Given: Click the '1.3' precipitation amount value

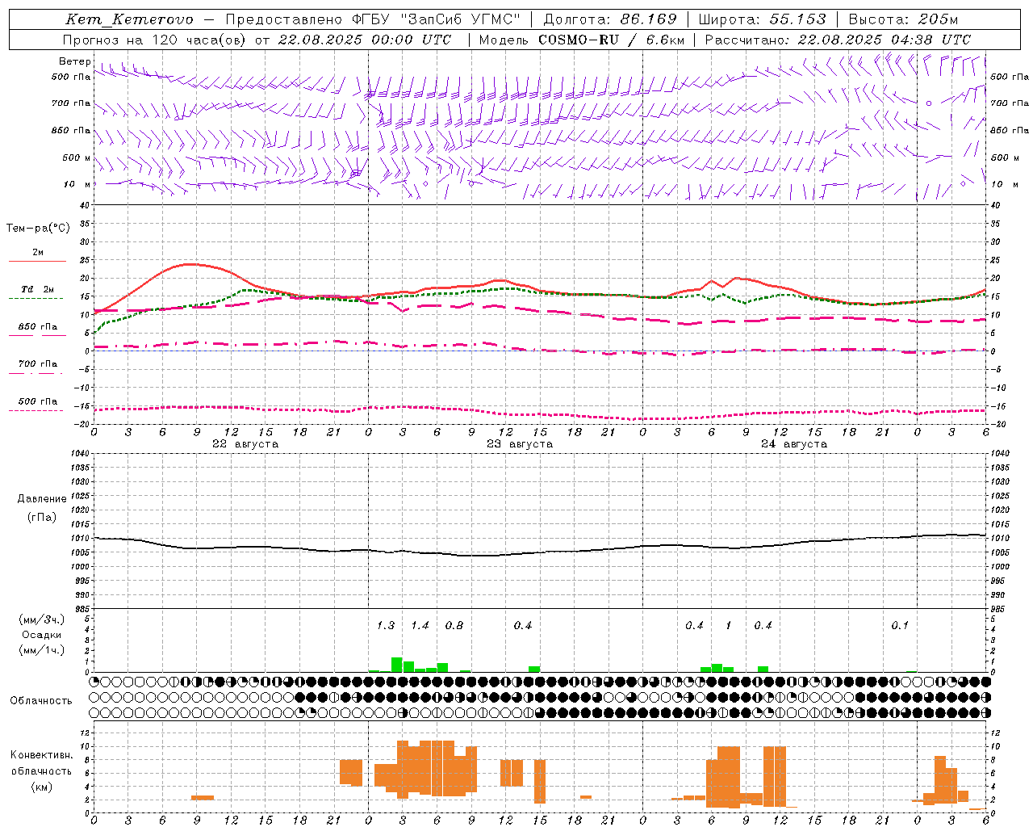Looking at the screenshot, I should pos(386,626).
